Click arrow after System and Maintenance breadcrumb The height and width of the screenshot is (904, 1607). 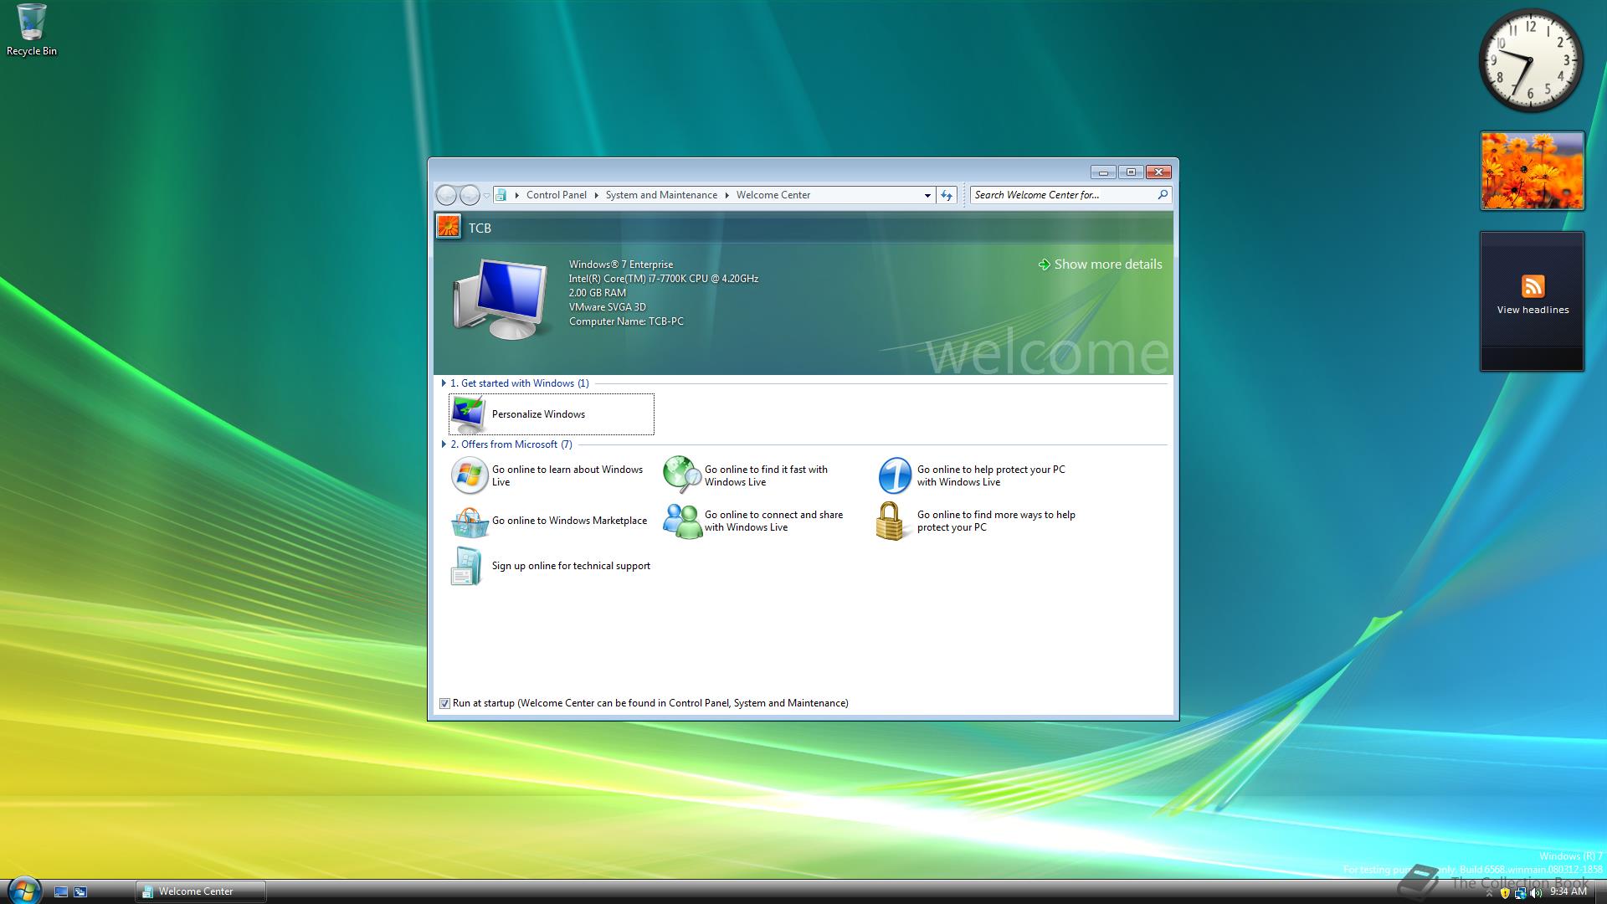pos(727,195)
